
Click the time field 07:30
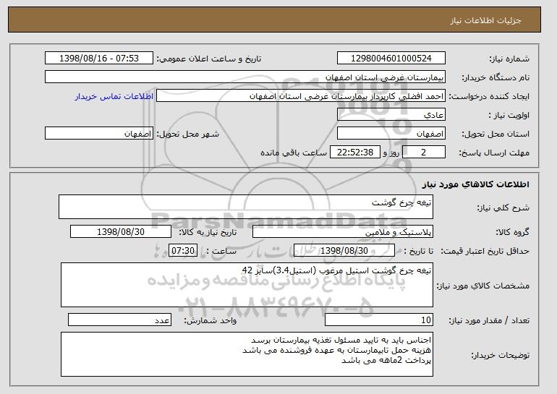183,251
